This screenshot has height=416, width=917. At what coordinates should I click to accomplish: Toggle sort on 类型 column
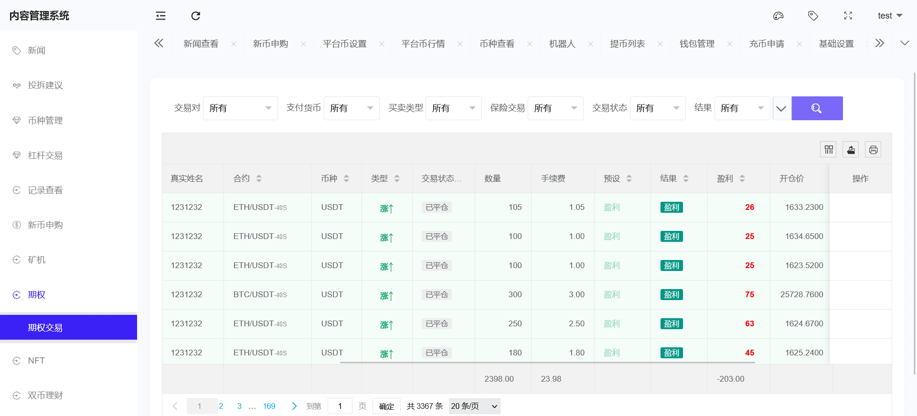(x=397, y=178)
